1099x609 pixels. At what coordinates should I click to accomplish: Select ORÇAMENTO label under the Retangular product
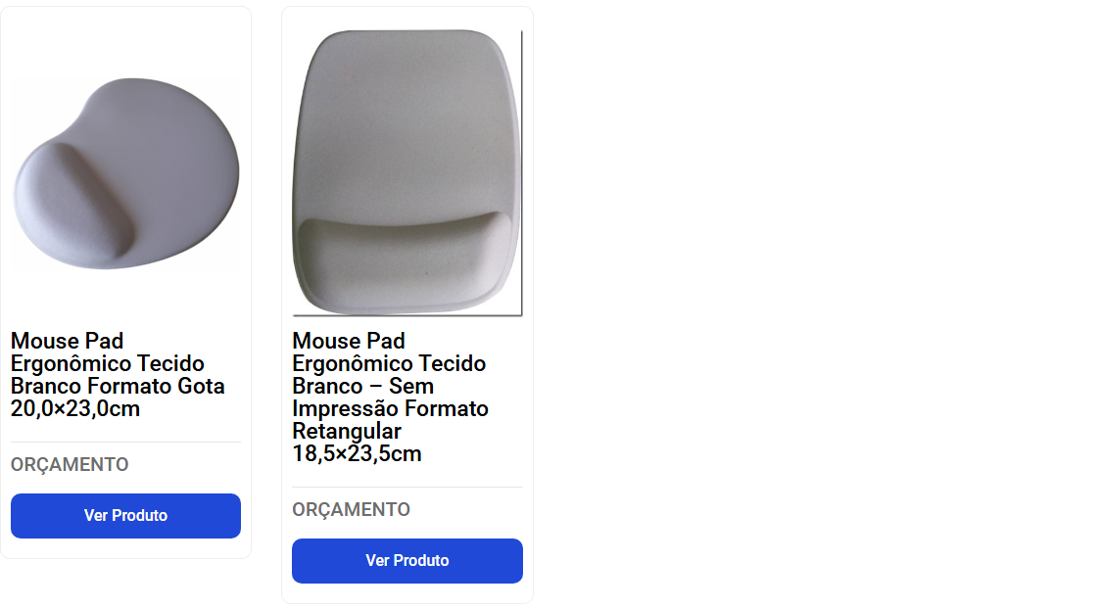click(351, 509)
